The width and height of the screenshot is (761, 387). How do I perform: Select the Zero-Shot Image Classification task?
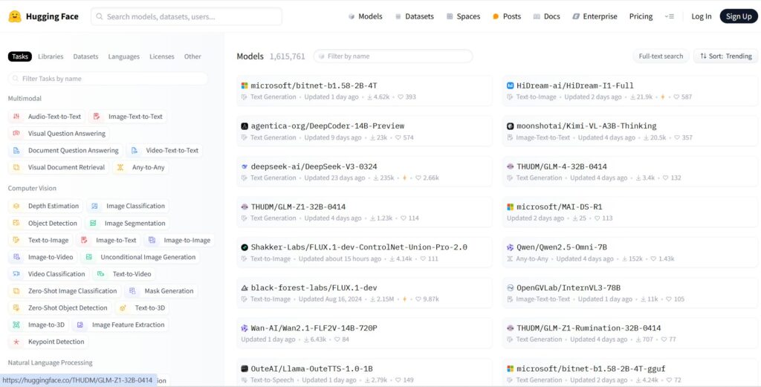pyautogui.click(x=65, y=291)
